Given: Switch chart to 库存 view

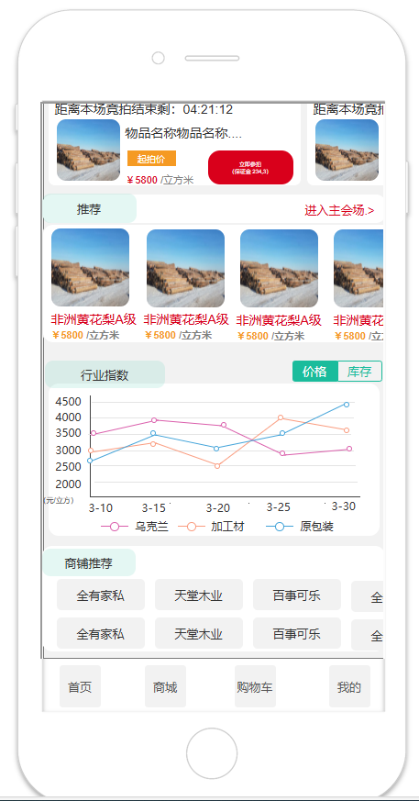Looking at the screenshot, I should pos(359,372).
